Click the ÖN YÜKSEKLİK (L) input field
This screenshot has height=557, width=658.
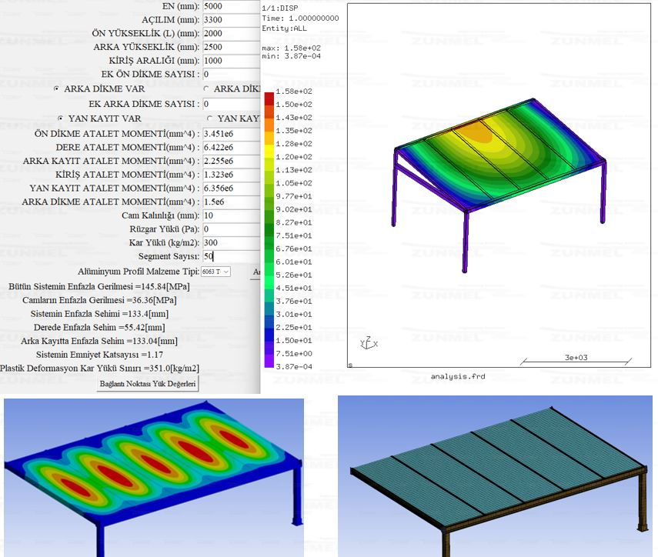tap(229, 33)
